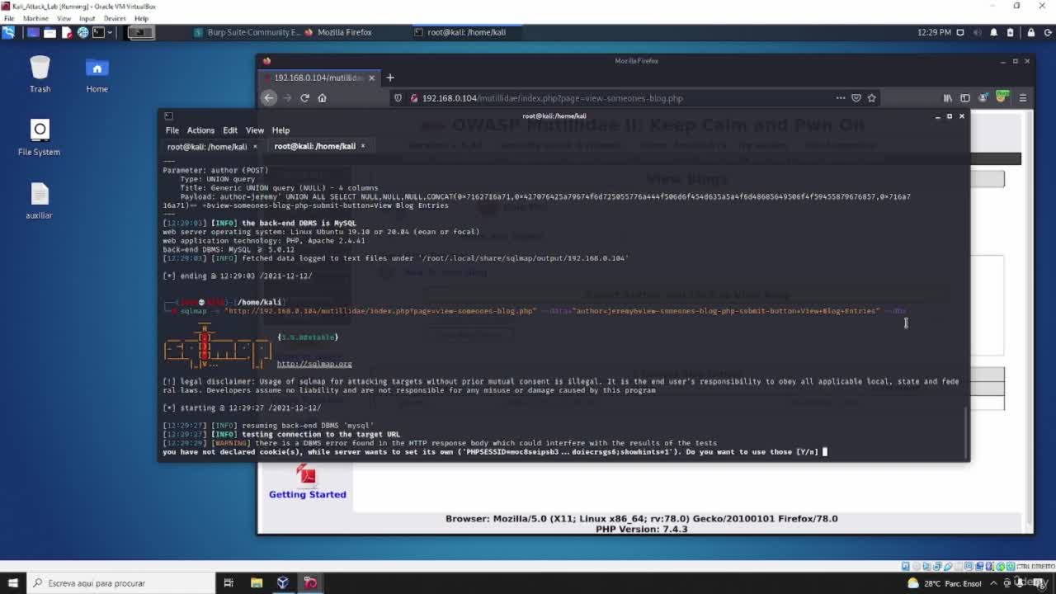1056x594 pixels.
Task: Switch to Burp Suite Community taskbar item
Action: click(247, 32)
